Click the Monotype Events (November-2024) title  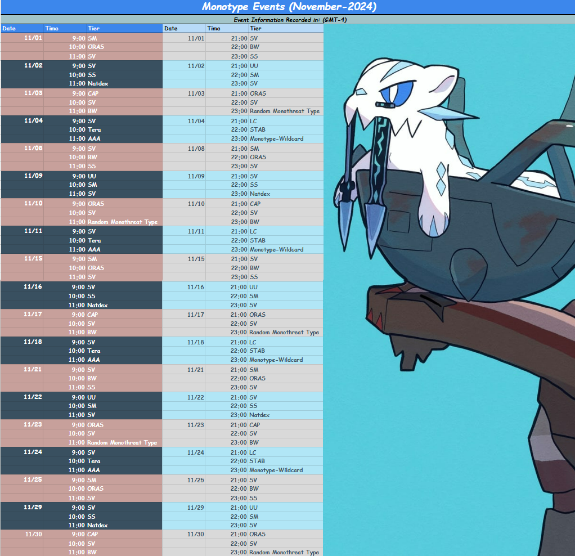click(x=289, y=7)
